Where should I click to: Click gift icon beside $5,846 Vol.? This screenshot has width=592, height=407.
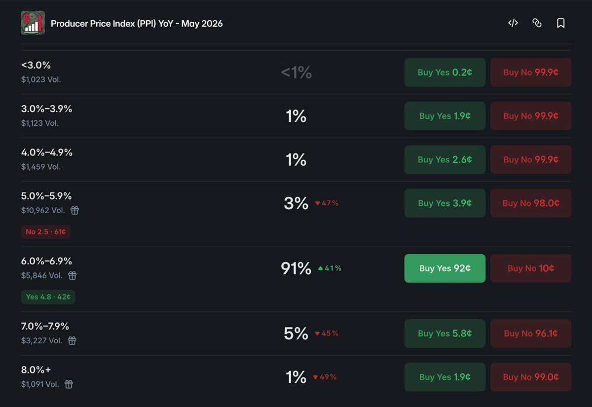tap(72, 276)
